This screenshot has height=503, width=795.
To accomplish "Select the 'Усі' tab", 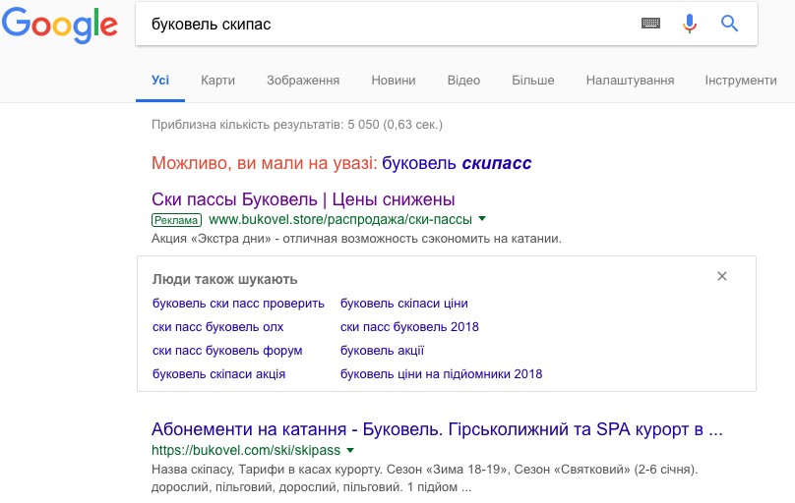I will coord(160,80).
